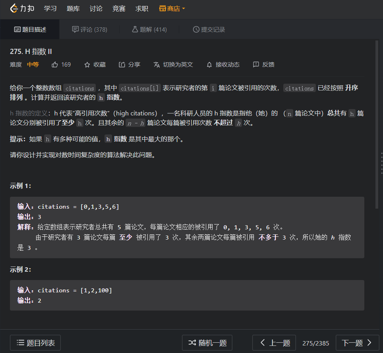This screenshot has height=353, width=383.
Task: Open the 题库 menu
Action: (73, 9)
